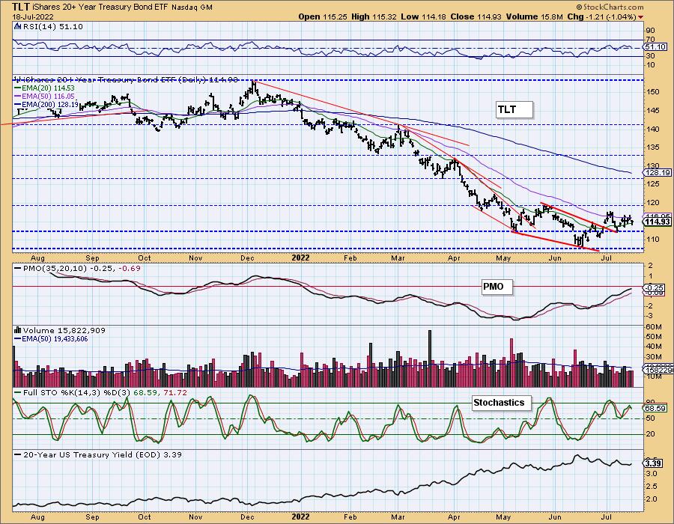The width and height of the screenshot is (674, 524).
Task: Click the Open value 115.25
Action: 335,16
